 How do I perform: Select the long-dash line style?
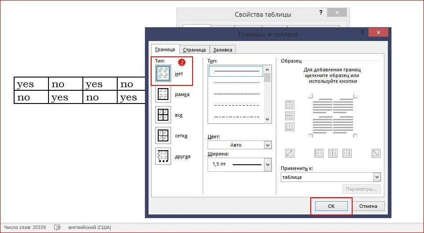click(236, 105)
